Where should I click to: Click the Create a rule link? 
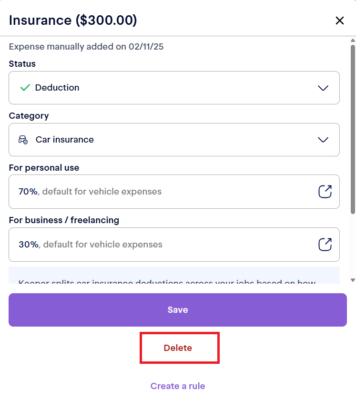(x=178, y=386)
